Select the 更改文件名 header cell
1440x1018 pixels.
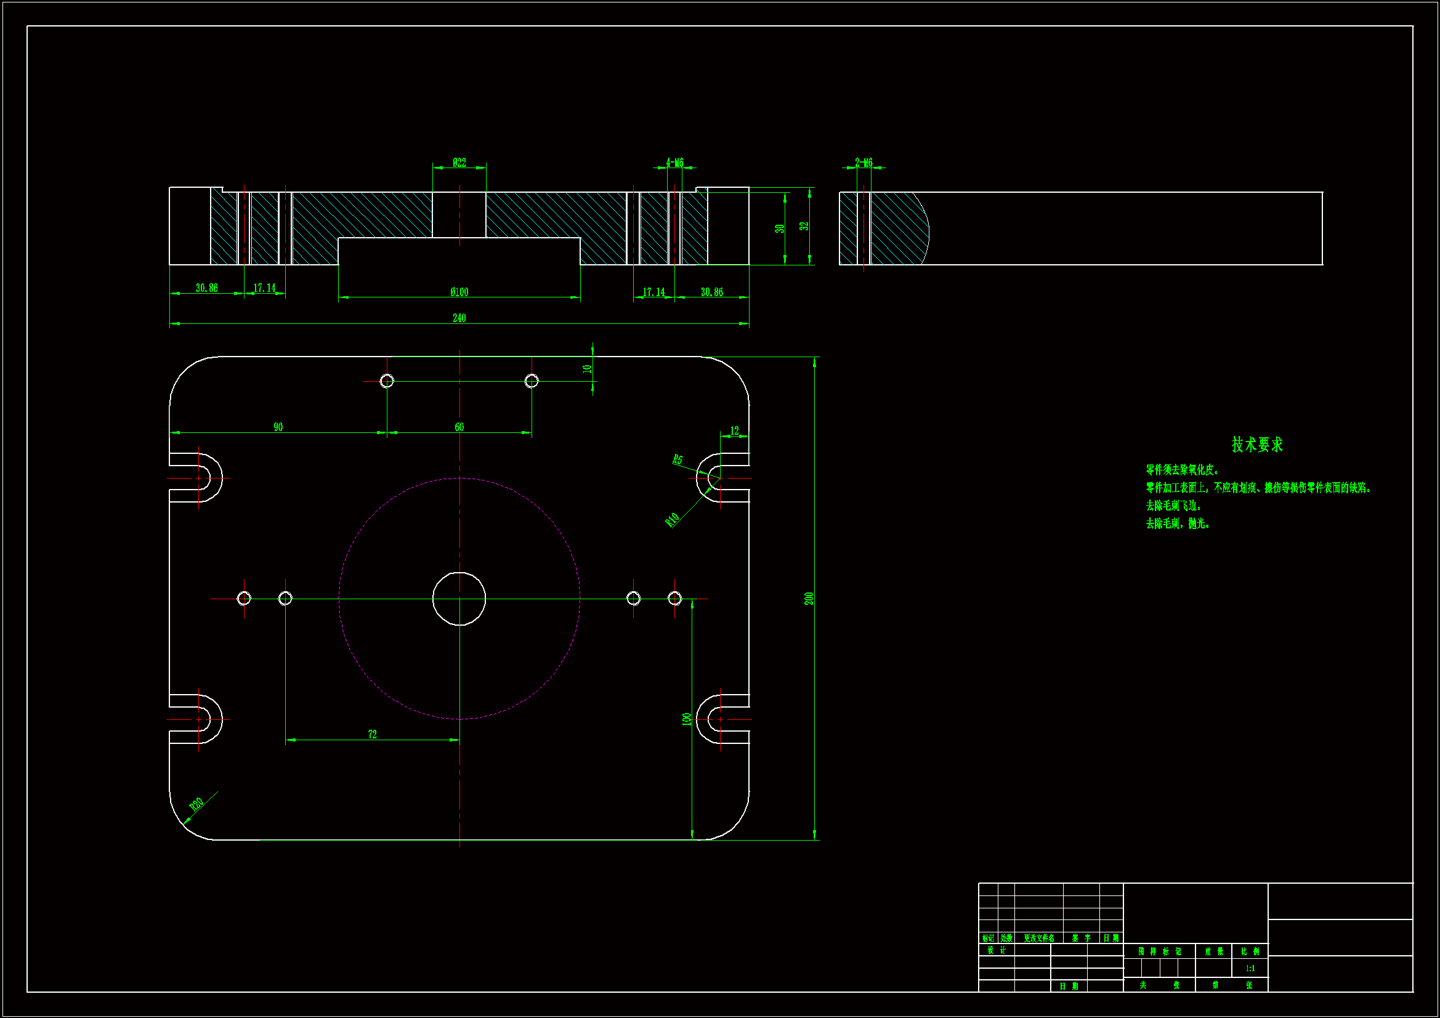click(1038, 939)
